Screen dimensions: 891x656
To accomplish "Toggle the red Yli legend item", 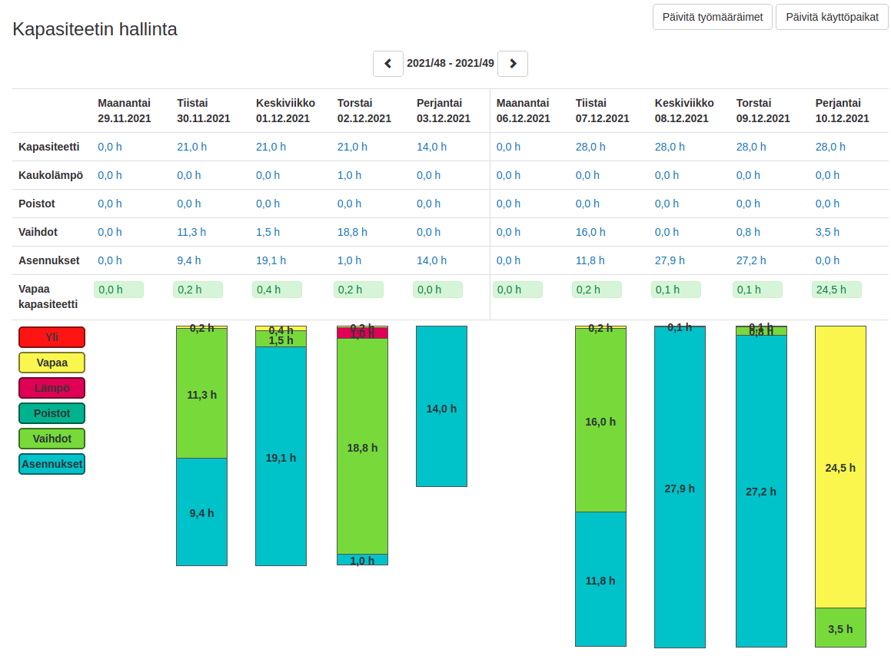I will pyautogui.click(x=52, y=337).
